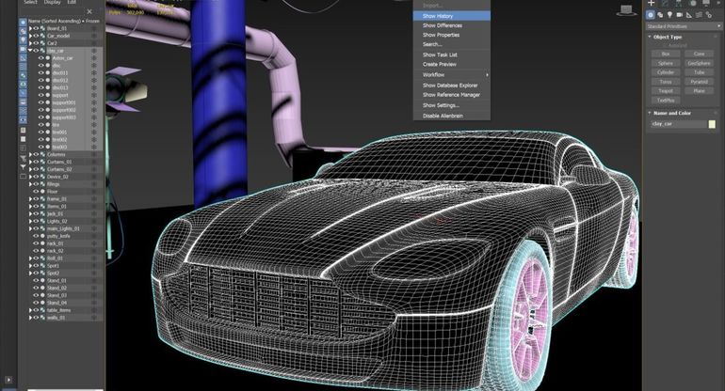Screen dimensions: 725x391
Task: Click snowflake freeze icon for Aston_car
Action: click(94, 57)
